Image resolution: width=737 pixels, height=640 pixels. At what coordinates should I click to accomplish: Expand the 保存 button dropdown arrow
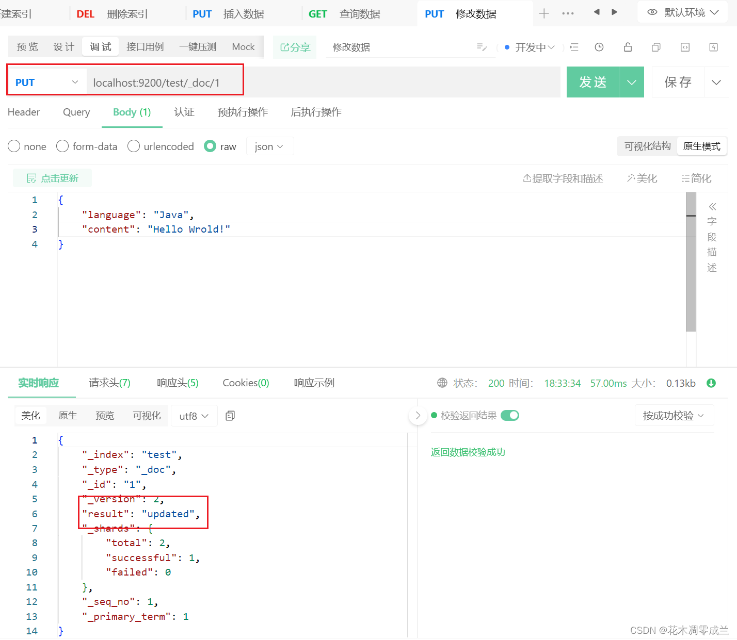pos(716,83)
